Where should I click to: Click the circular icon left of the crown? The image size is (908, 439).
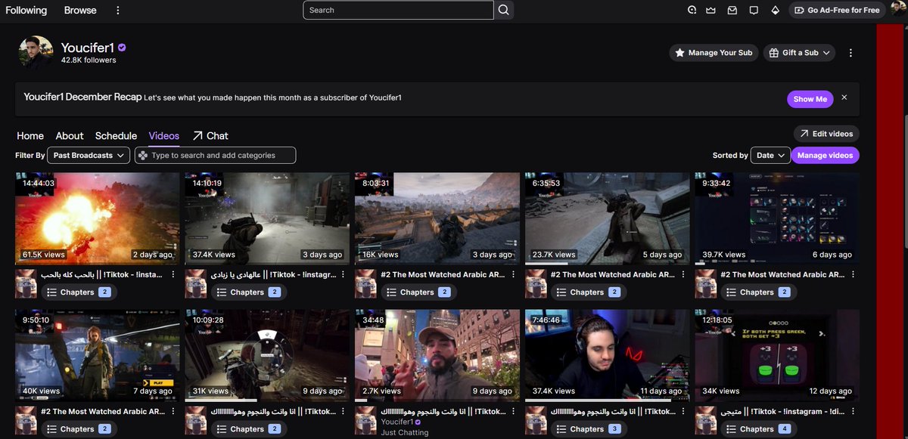point(692,11)
